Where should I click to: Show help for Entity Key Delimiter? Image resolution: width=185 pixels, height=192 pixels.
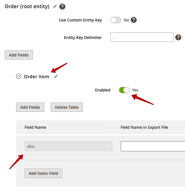click(178, 37)
